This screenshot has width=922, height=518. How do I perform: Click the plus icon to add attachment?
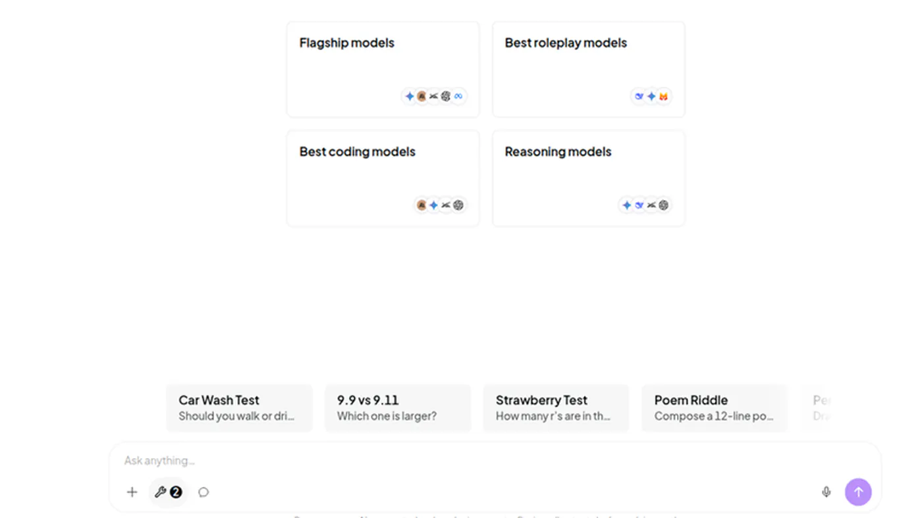[132, 492]
